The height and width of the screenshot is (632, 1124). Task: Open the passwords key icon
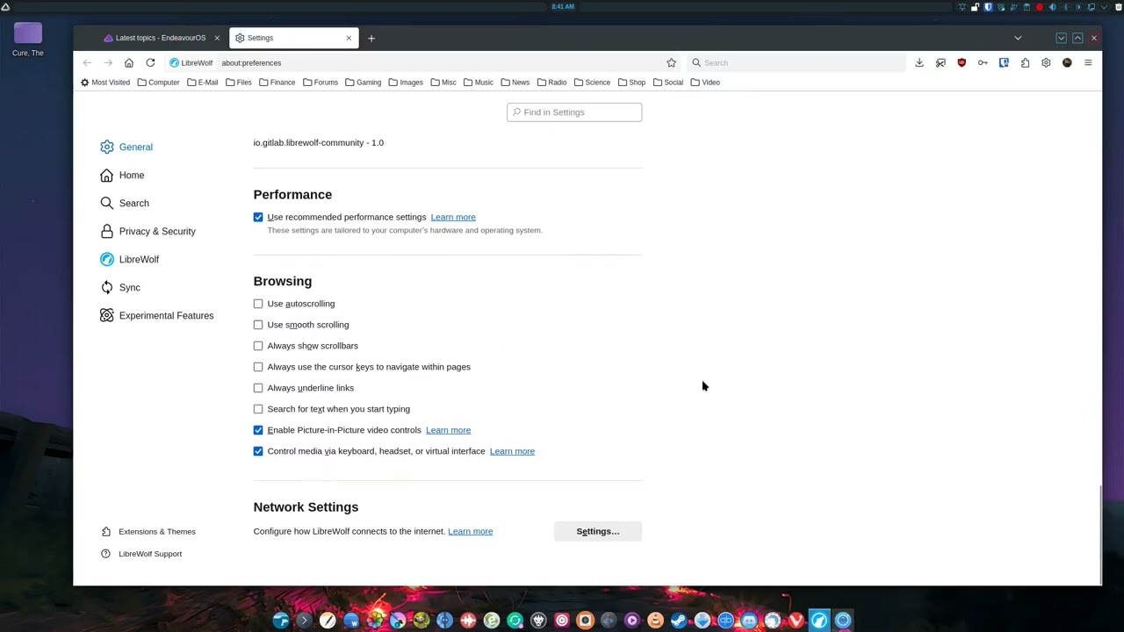[x=983, y=62]
